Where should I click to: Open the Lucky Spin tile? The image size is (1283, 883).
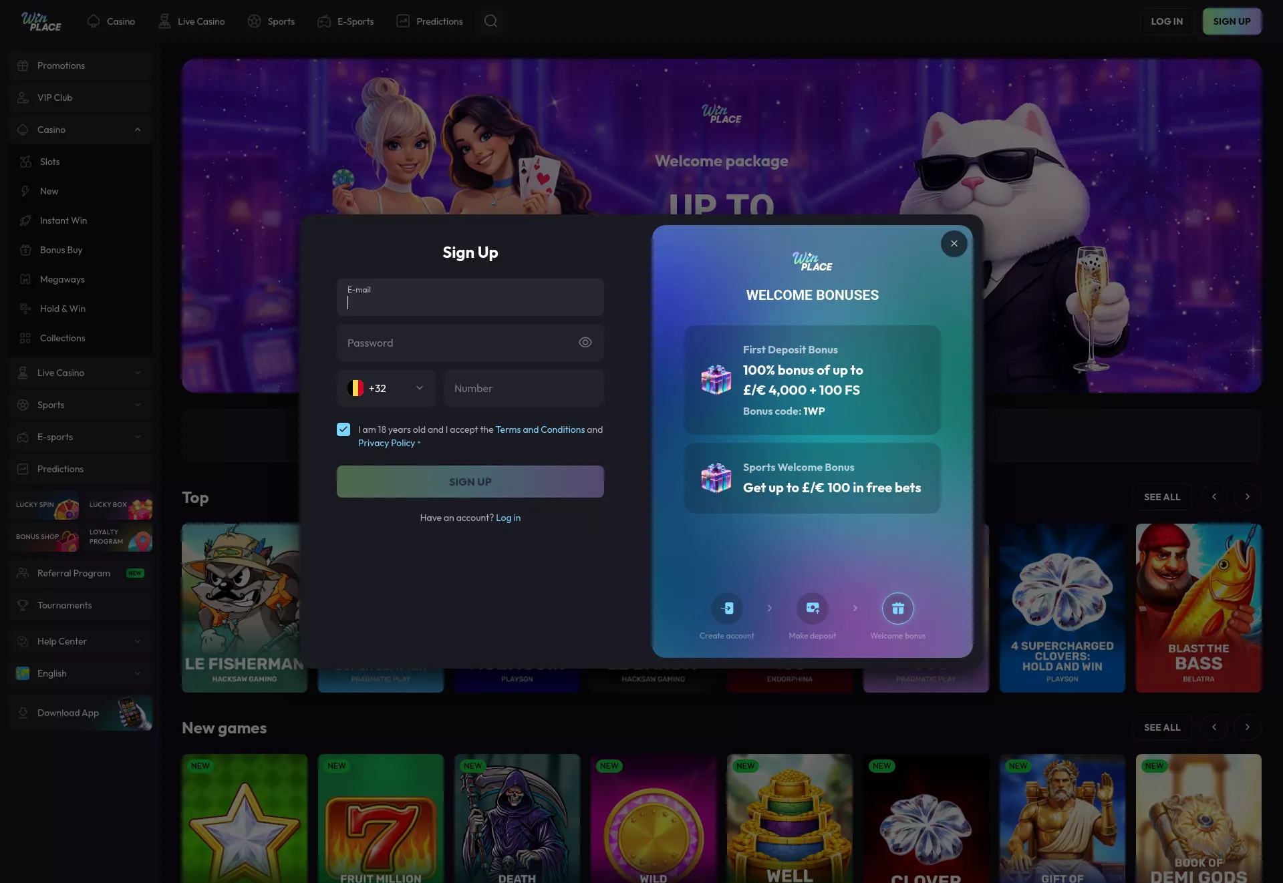click(x=44, y=505)
